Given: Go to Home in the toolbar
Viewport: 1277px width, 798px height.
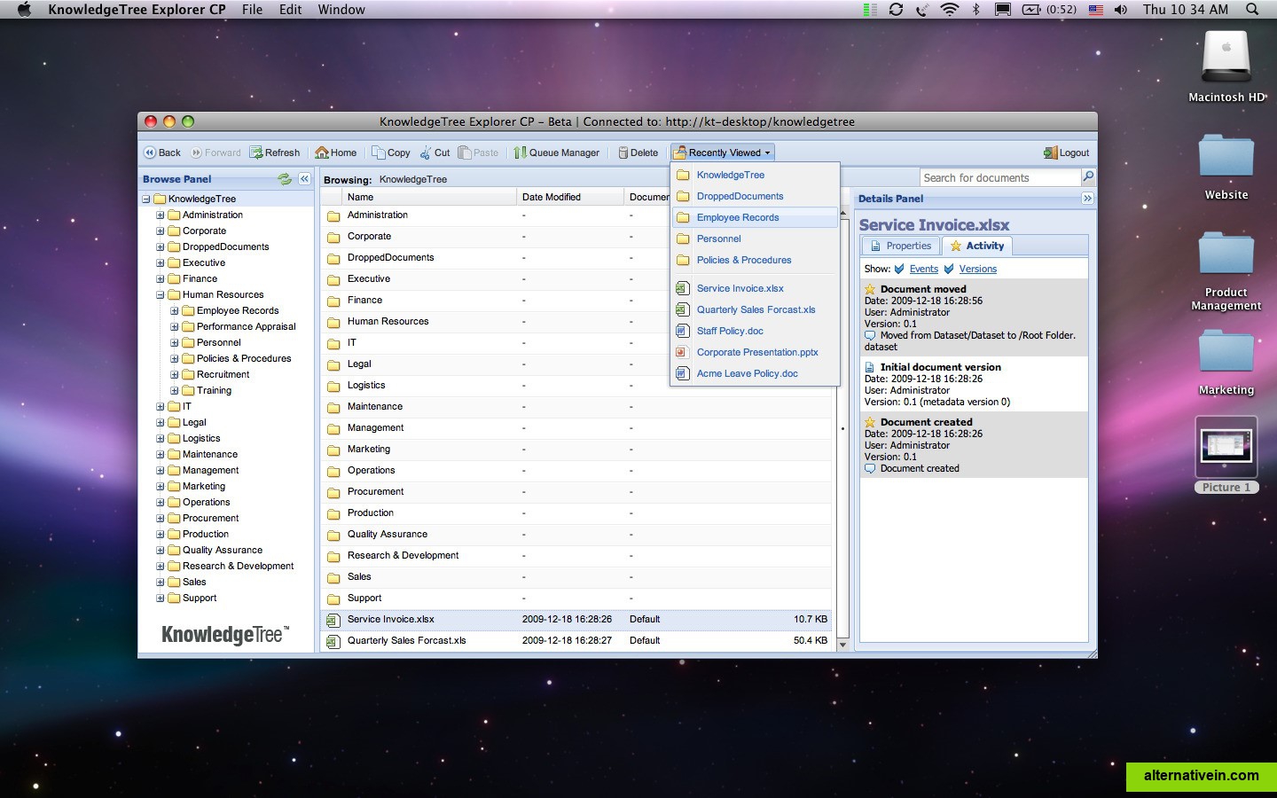Looking at the screenshot, I should [x=336, y=153].
